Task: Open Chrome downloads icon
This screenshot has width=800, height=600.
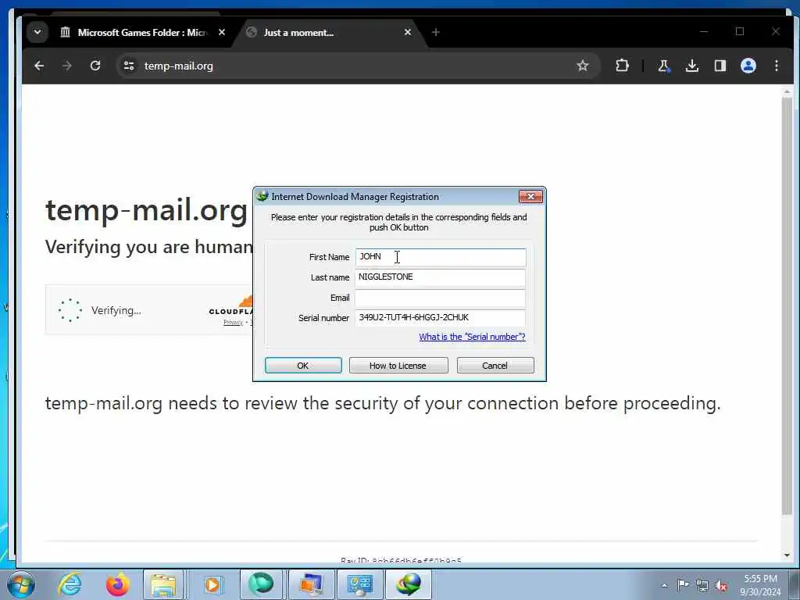Action: point(692,66)
